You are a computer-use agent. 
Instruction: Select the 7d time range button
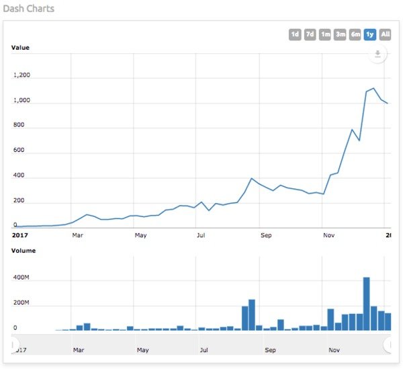click(310, 34)
